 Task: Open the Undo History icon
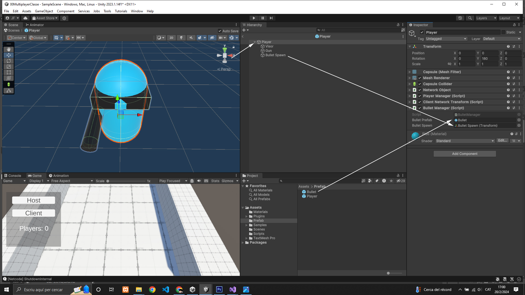460,18
